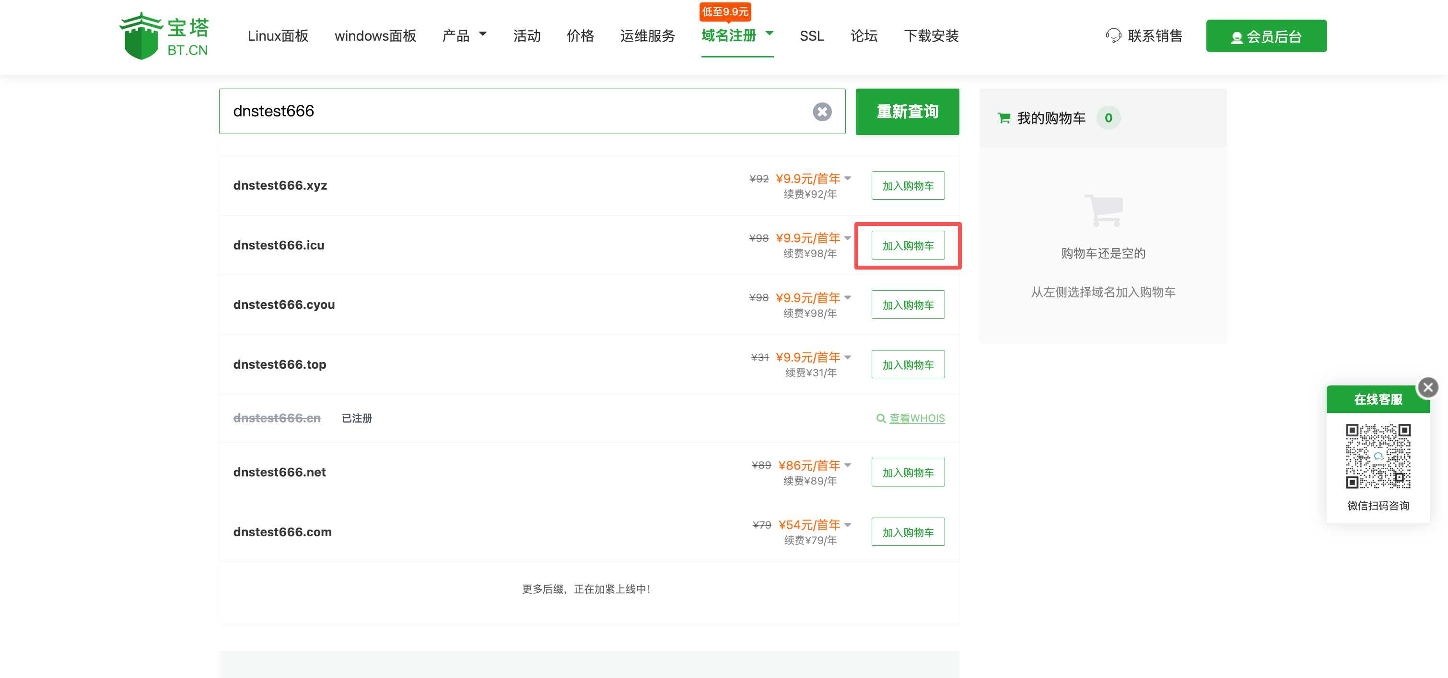Click the headset icon beside 联系销售
The image size is (1448, 678).
click(1113, 36)
